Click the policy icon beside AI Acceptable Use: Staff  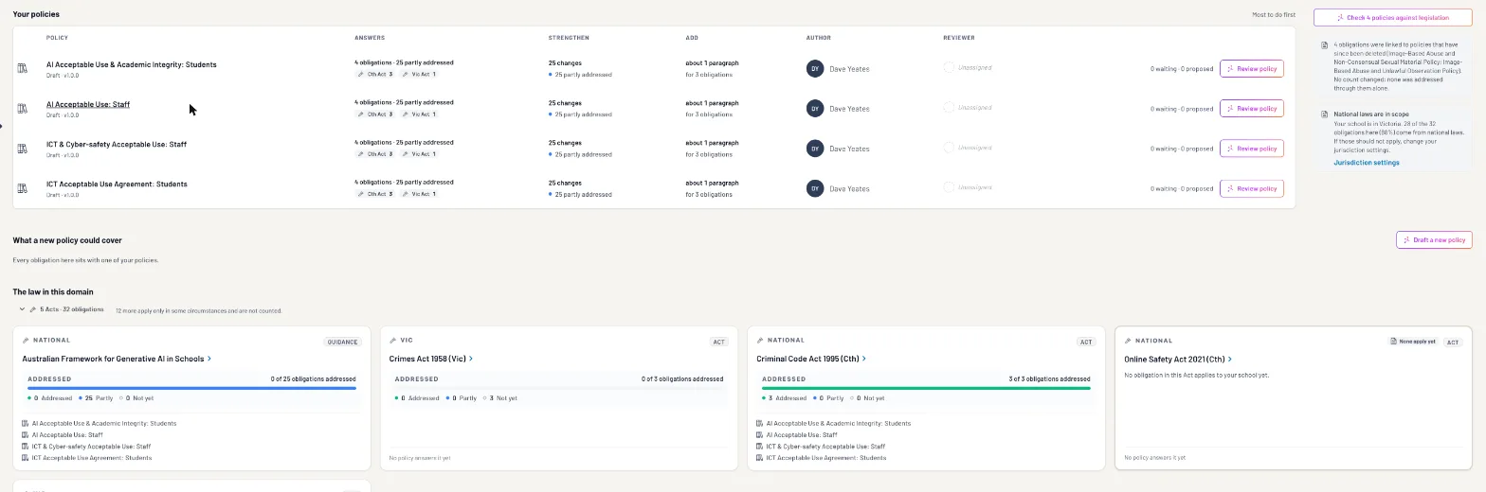click(x=22, y=108)
